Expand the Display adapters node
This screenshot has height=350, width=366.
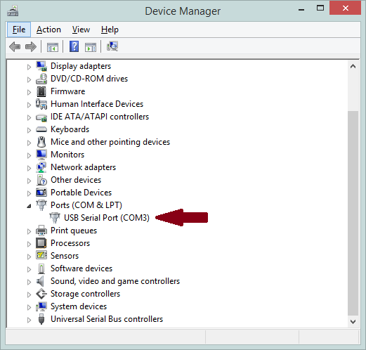pyautogui.click(x=29, y=67)
